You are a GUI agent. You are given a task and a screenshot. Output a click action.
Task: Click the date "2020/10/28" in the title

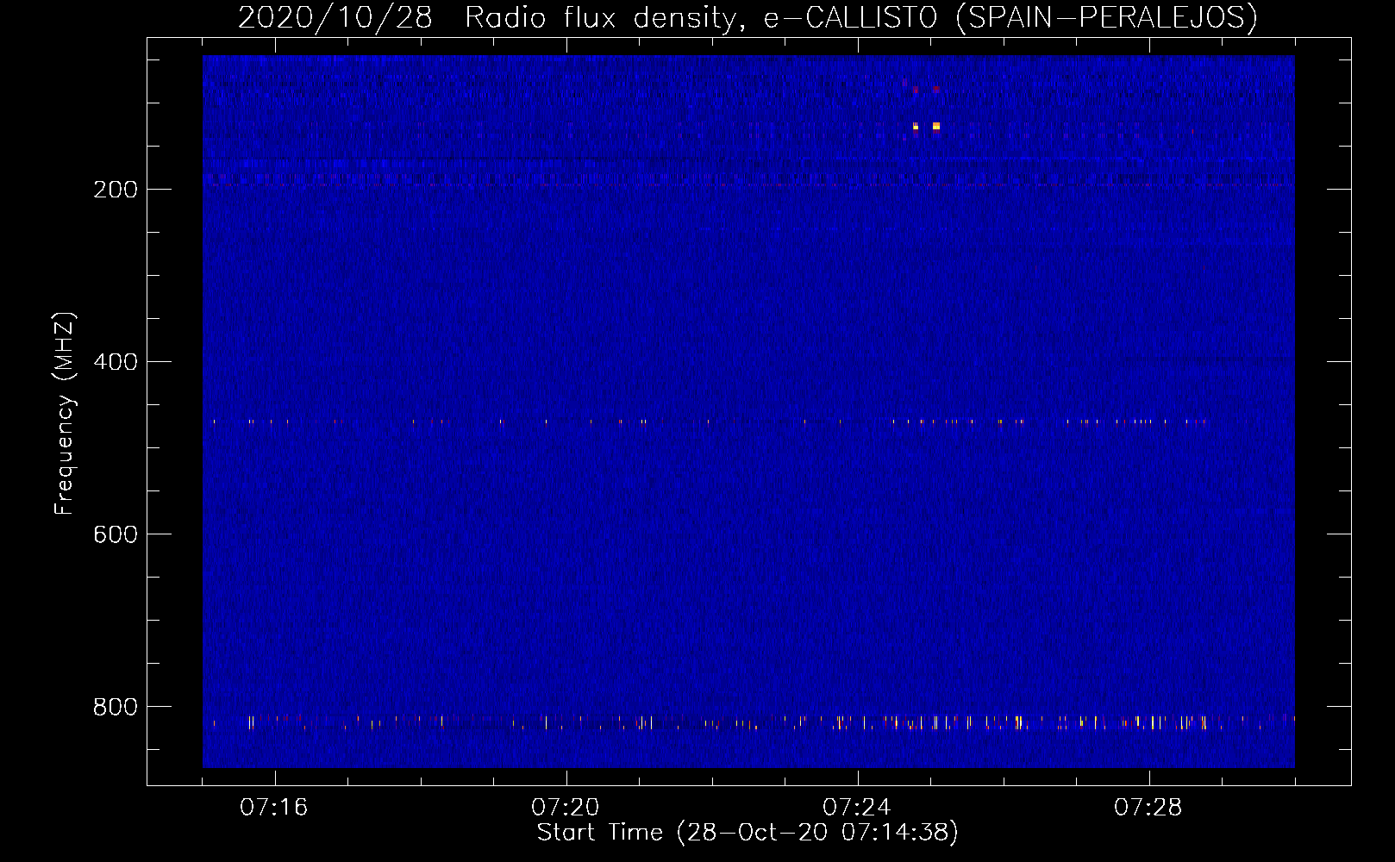coord(335,18)
